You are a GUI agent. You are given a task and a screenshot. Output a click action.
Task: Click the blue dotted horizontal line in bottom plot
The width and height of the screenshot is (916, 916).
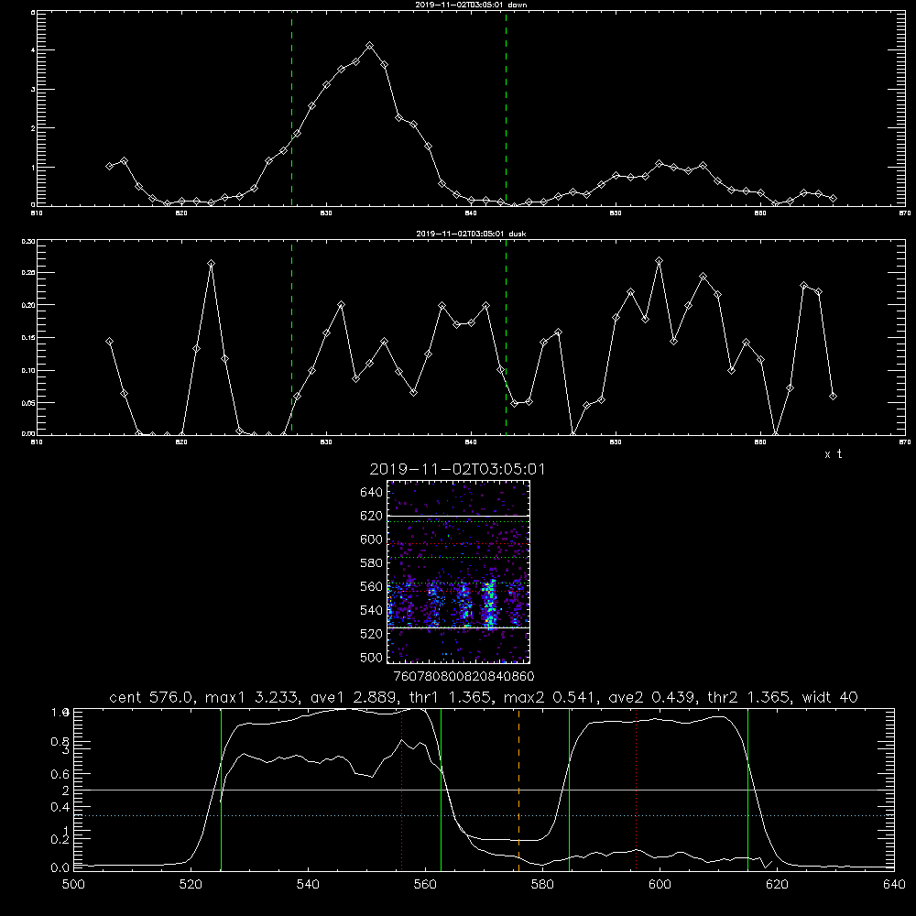pyautogui.click(x=484, y=815)
